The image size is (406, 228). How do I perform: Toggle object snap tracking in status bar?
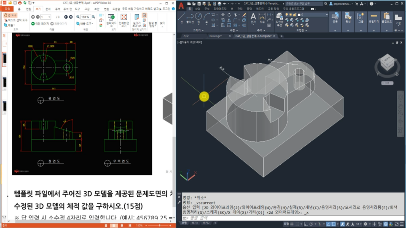[x=328, y=224]
